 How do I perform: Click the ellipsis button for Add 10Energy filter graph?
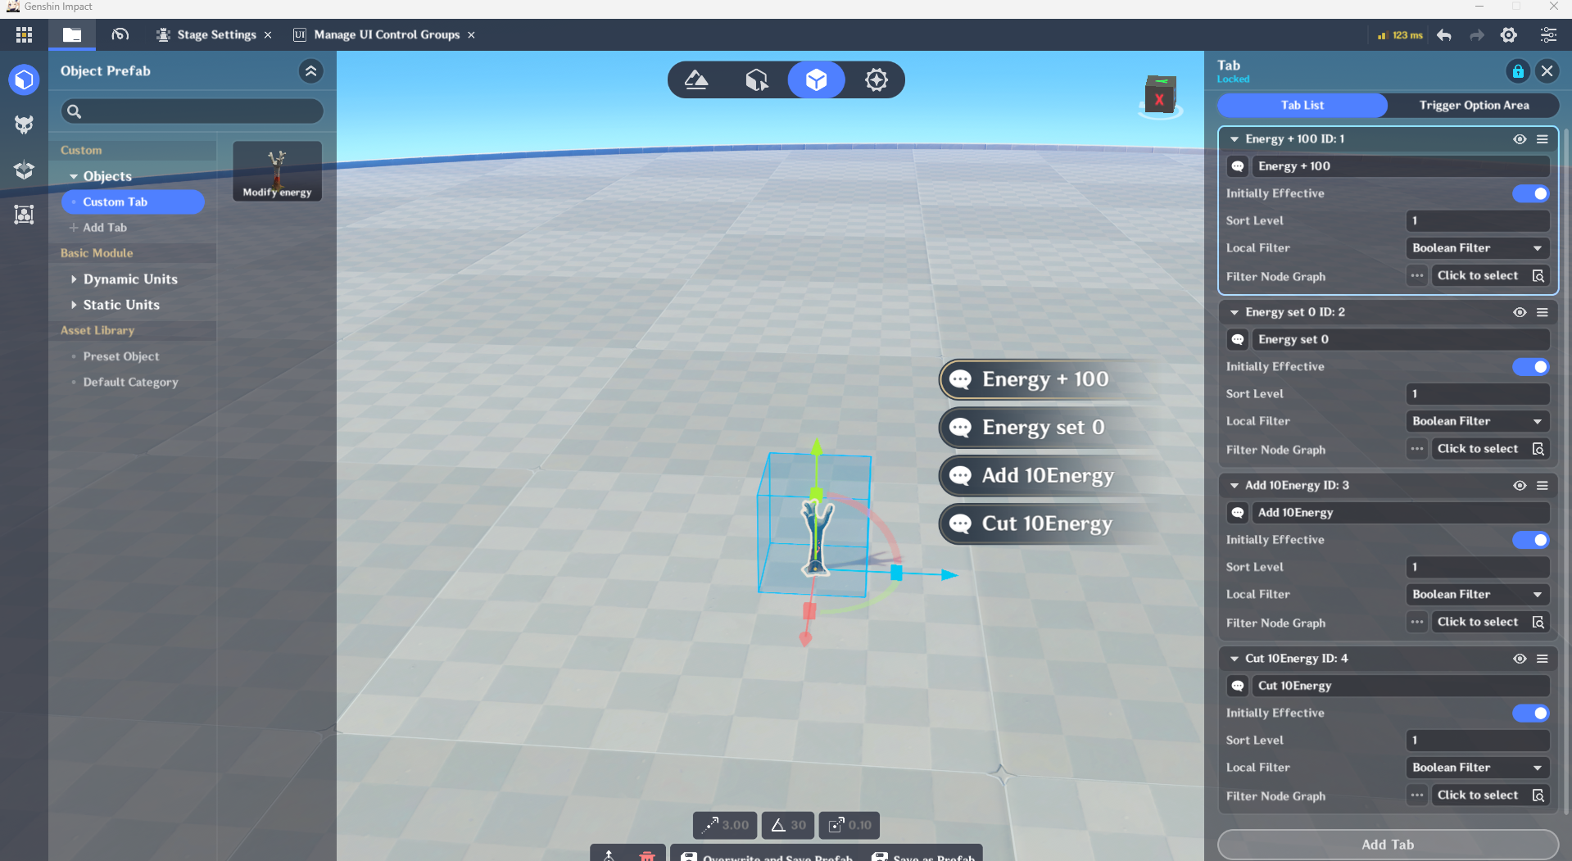tap(1417, 623)
